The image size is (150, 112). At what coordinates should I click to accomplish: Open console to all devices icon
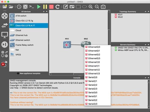click(31, 7)
